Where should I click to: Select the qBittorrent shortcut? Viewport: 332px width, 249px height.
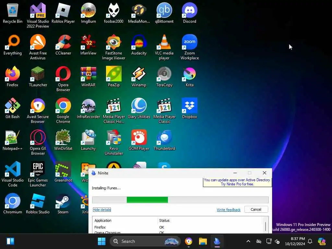coord(164,13)
